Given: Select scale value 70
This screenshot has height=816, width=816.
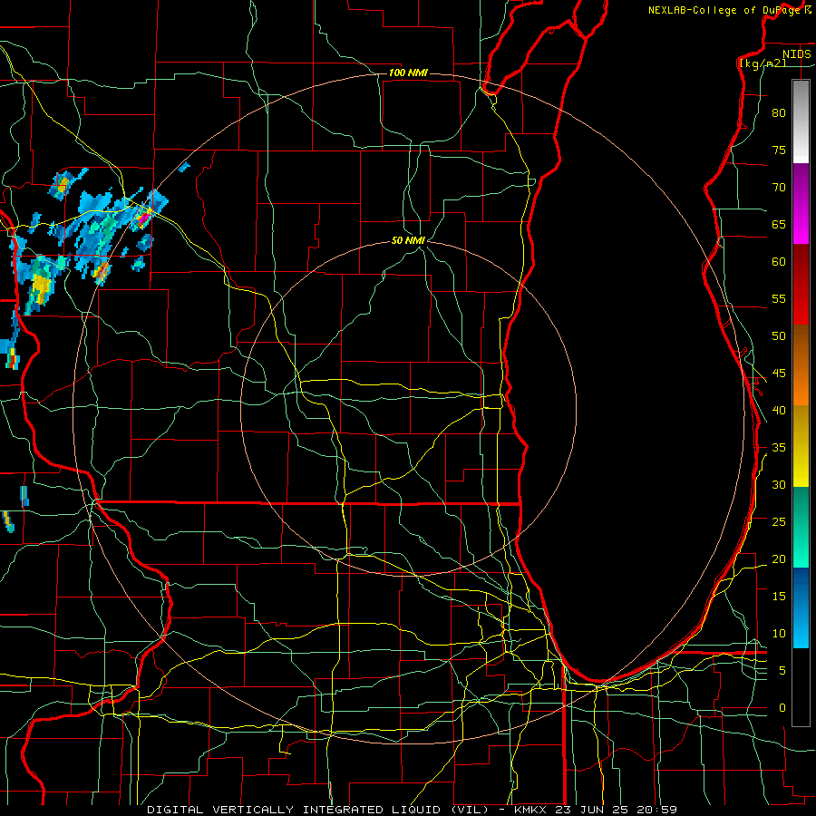Looking at the screenshot, I should coord(779,188).
